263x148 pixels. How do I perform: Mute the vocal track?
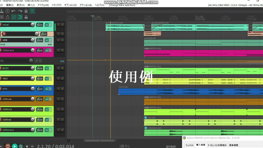(58, 25)
